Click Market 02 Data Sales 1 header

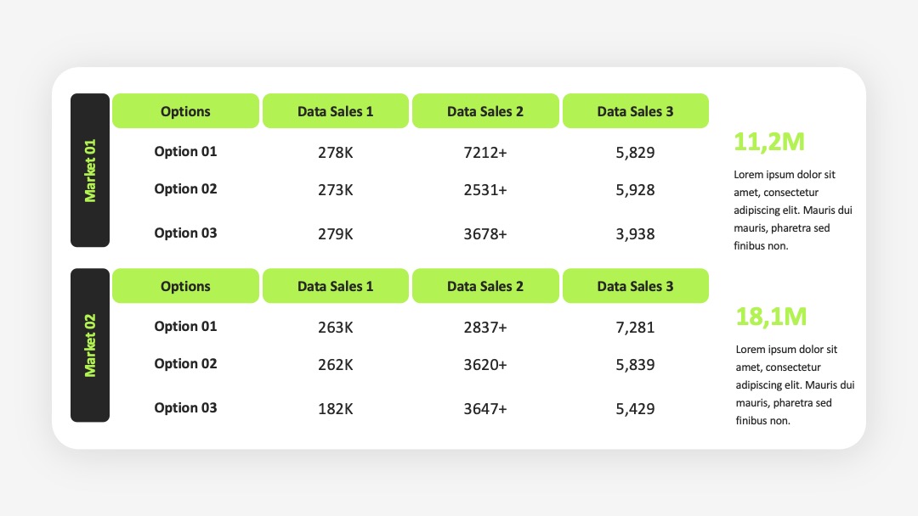(336, 286)
